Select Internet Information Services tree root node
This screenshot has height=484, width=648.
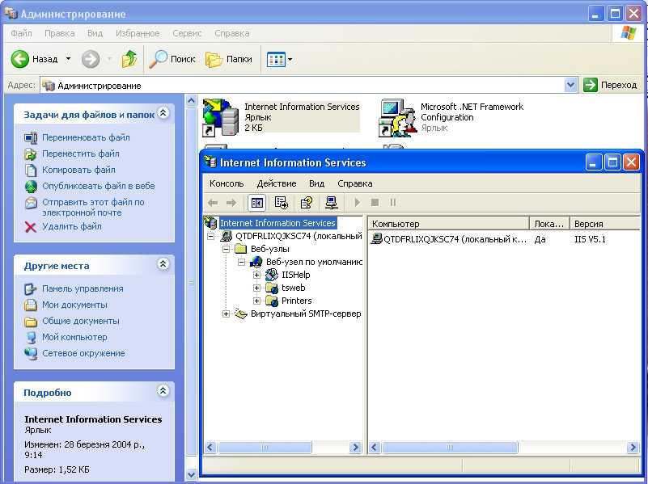click(277, 223)
